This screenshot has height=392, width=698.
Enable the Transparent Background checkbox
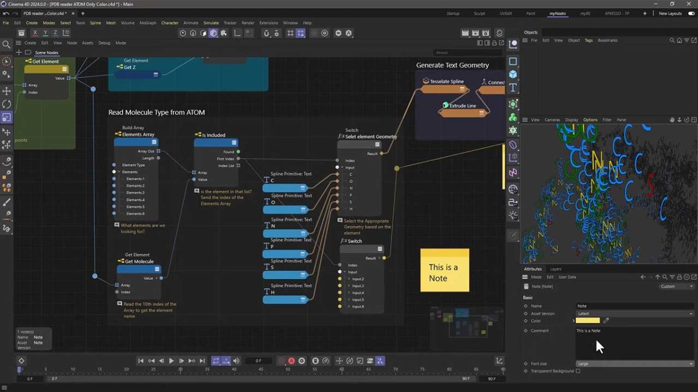click(578, 371)
